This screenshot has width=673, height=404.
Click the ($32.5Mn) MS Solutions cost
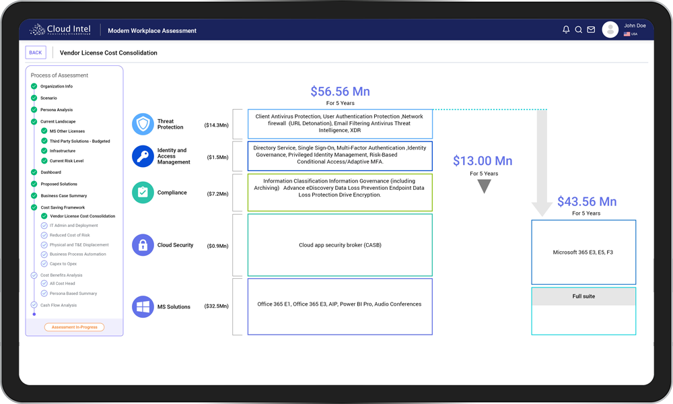tap(216, 306)
